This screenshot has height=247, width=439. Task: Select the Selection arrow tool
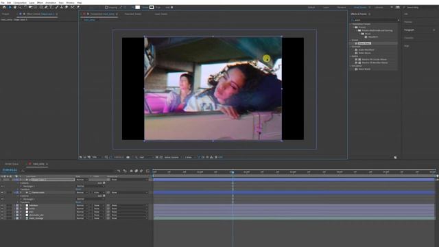[x=10, y=8]
